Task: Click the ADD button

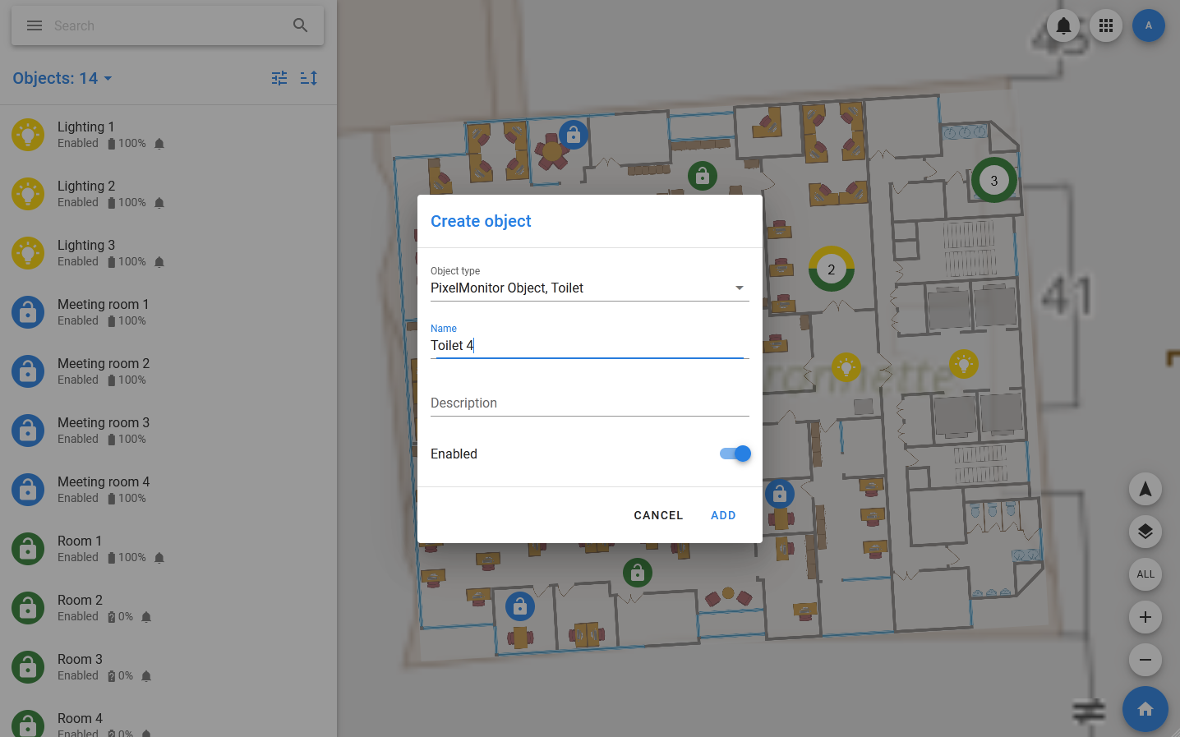Action: point(723,515)
